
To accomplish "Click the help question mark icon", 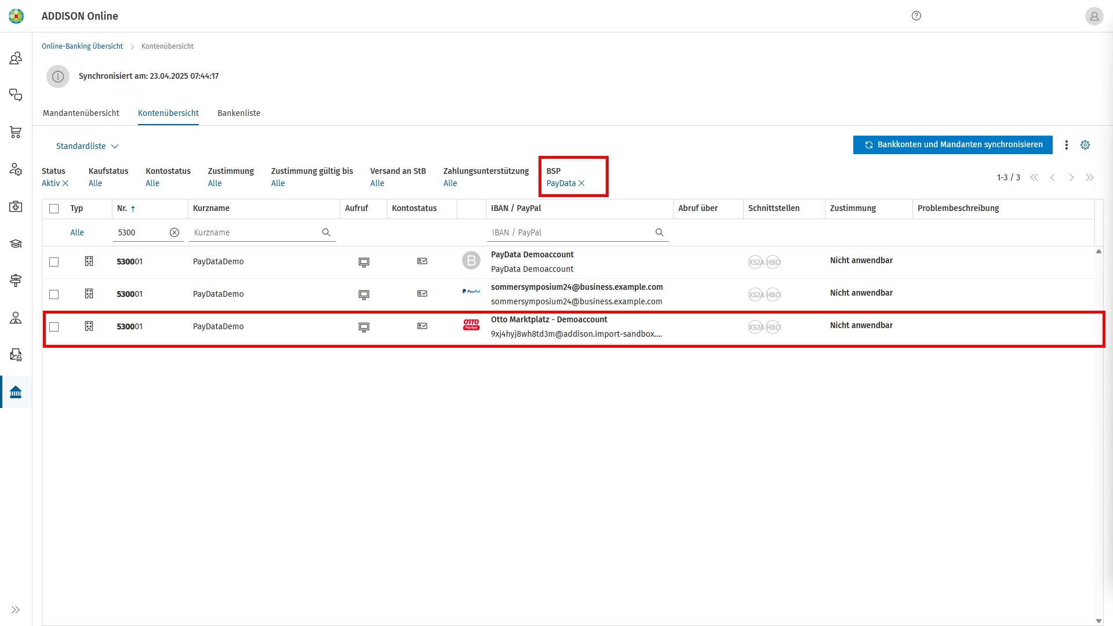I will (x=916, y=16).
